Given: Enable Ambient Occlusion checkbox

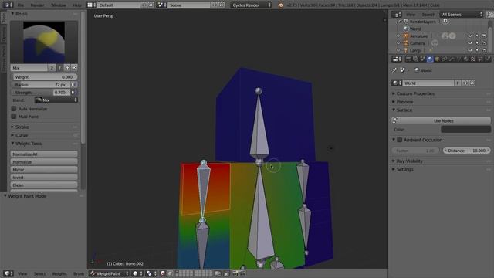Looking at the screenshot, I should click(400, 140).
